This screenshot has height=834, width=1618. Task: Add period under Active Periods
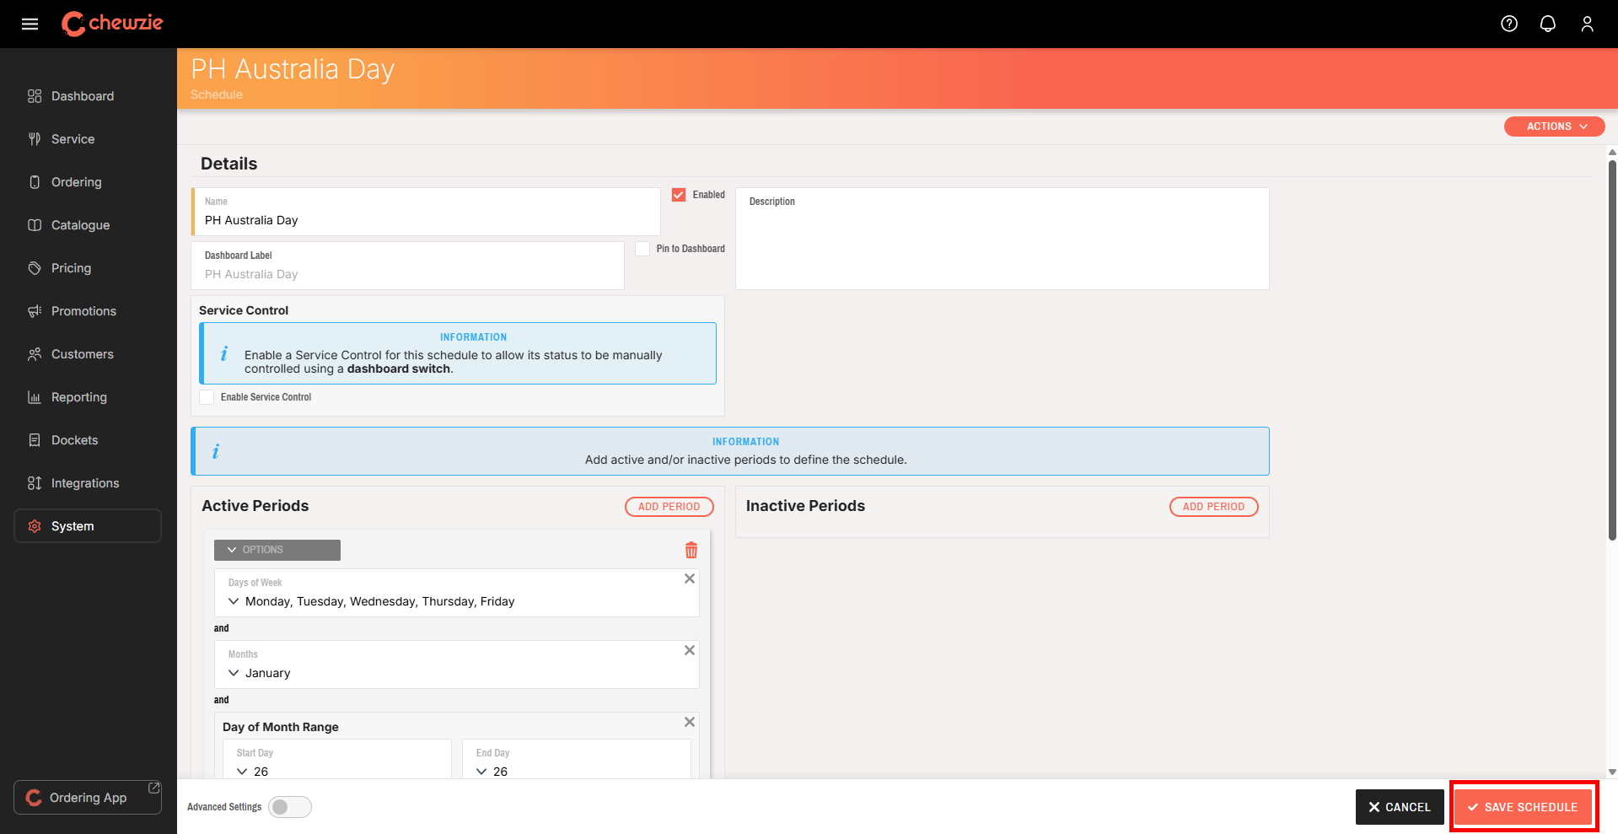tap(669, 507)
